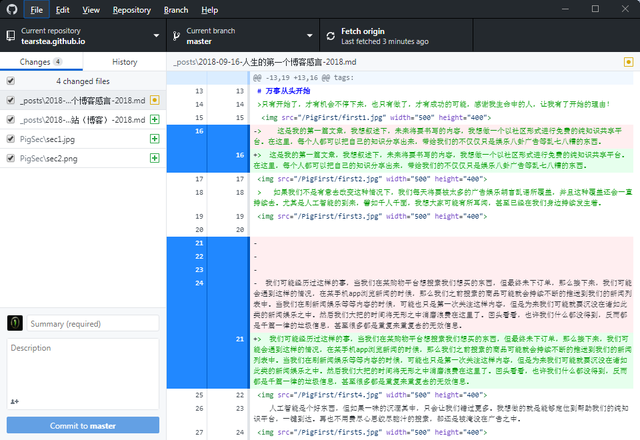Click the branch icon beside Current branch
The image size is (640, 440).
click(176, 36)
